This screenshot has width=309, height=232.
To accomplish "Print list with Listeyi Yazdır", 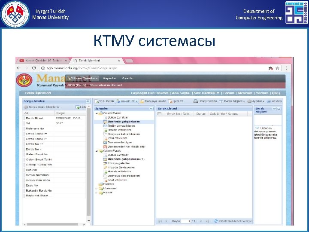I will pyautogui.click(x=205, y=101).
